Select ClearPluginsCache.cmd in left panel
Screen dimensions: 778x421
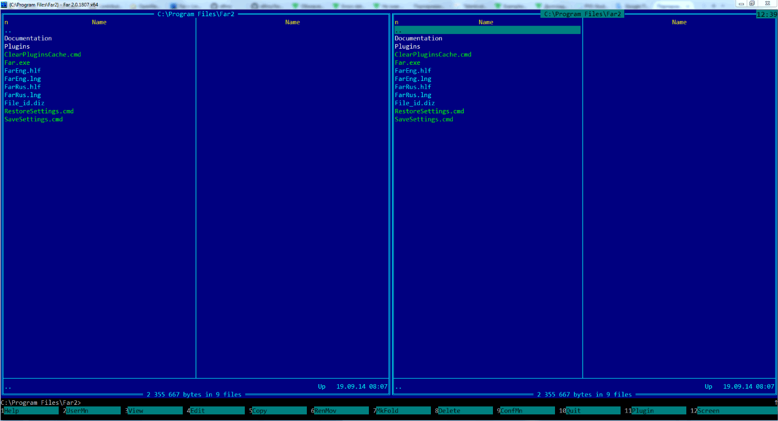coord(42,55)
